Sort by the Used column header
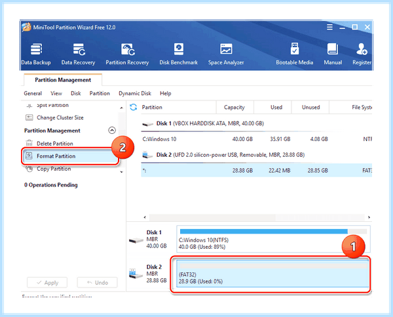Screen dimensions: 393x317 pos(272,107)
